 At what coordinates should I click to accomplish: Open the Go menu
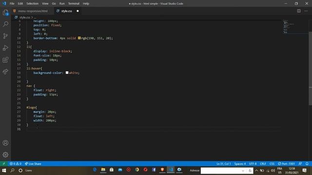(54, 3)
